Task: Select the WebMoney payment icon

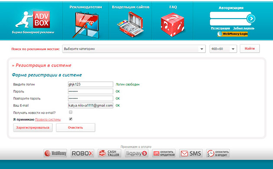Action: click(55, 153)
